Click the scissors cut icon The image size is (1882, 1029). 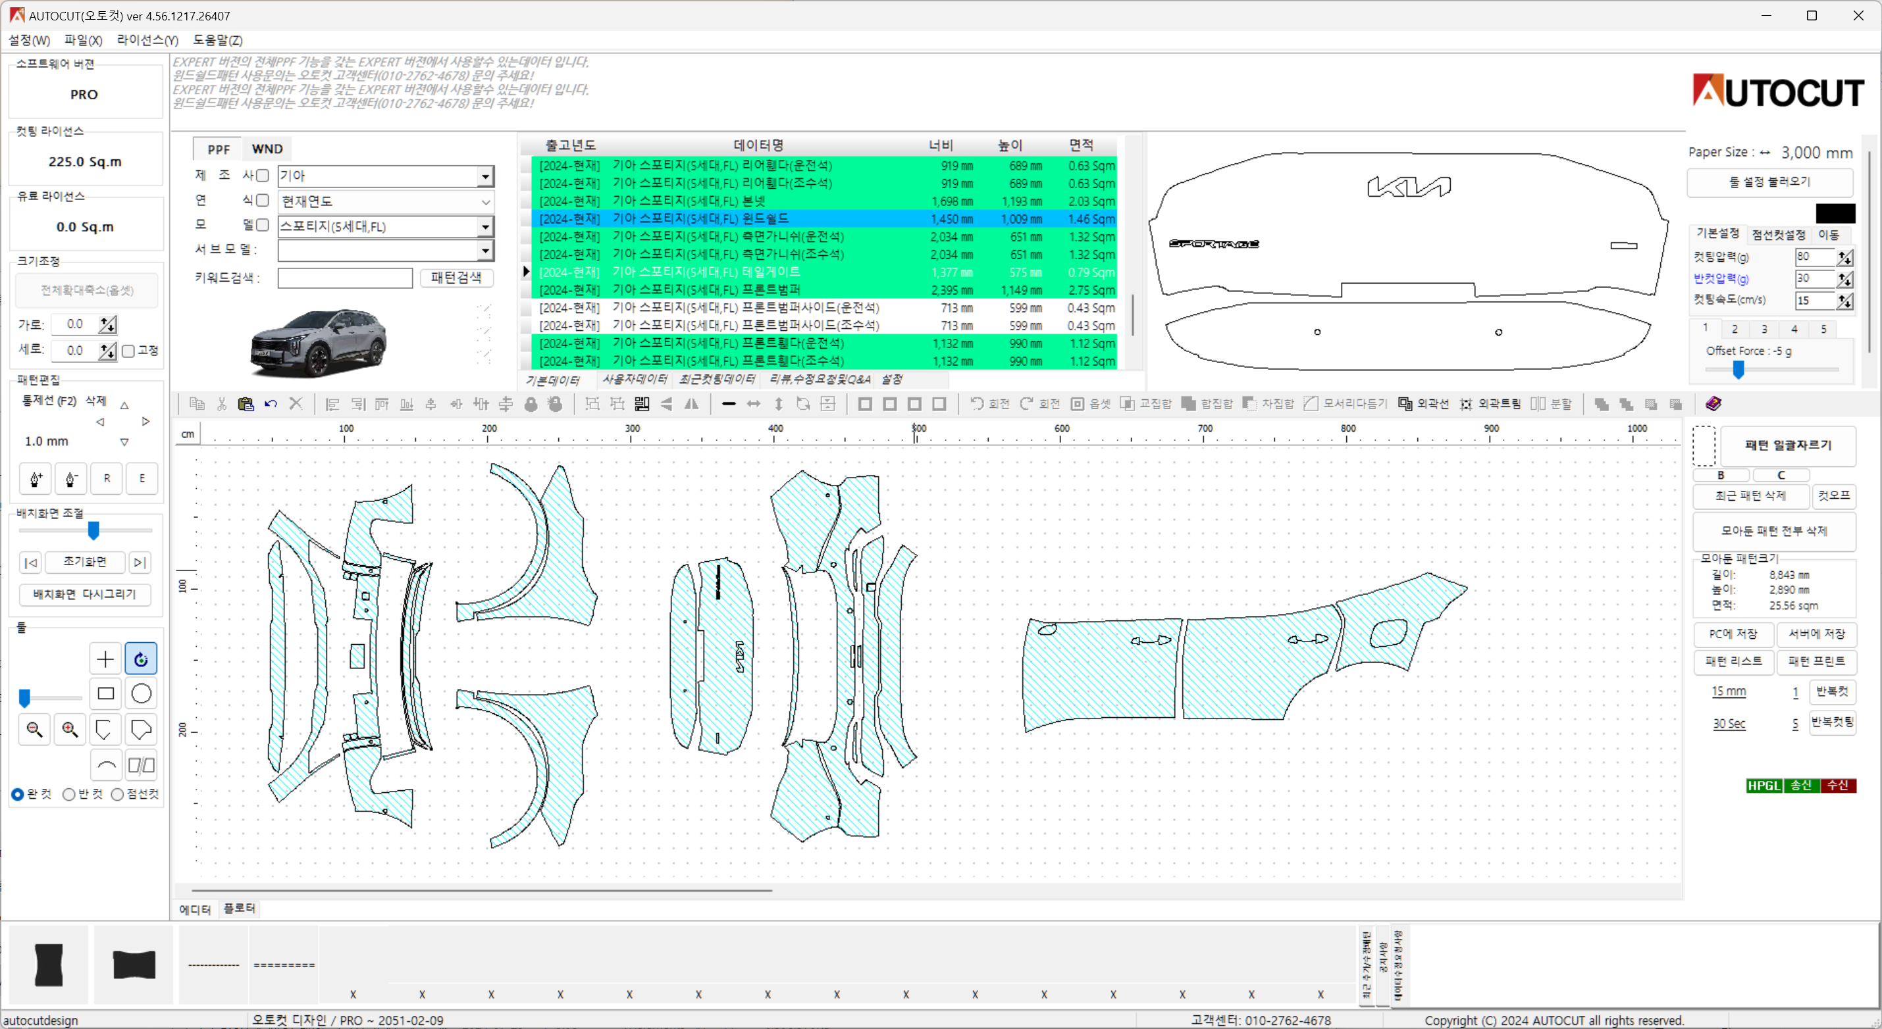222,404
